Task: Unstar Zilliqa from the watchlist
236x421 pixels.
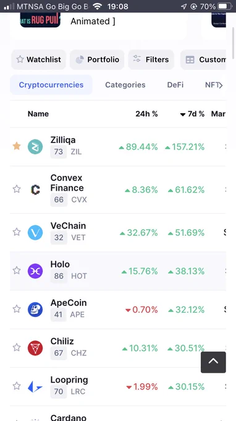Action: pos(17,146)
